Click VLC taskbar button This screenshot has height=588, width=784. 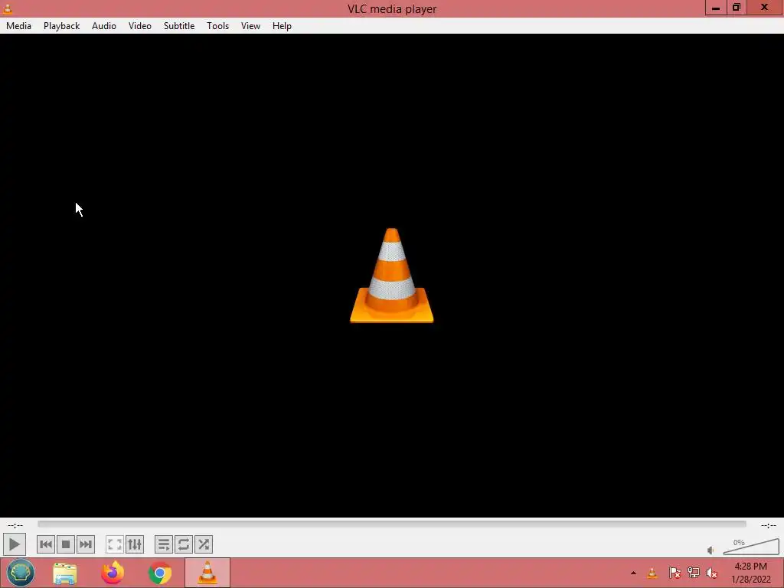click(207, 573)
